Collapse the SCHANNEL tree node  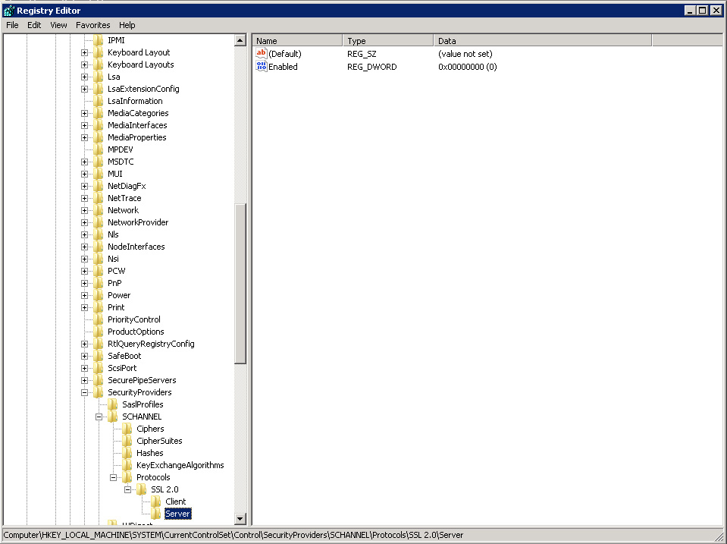(x=99, y=417)
